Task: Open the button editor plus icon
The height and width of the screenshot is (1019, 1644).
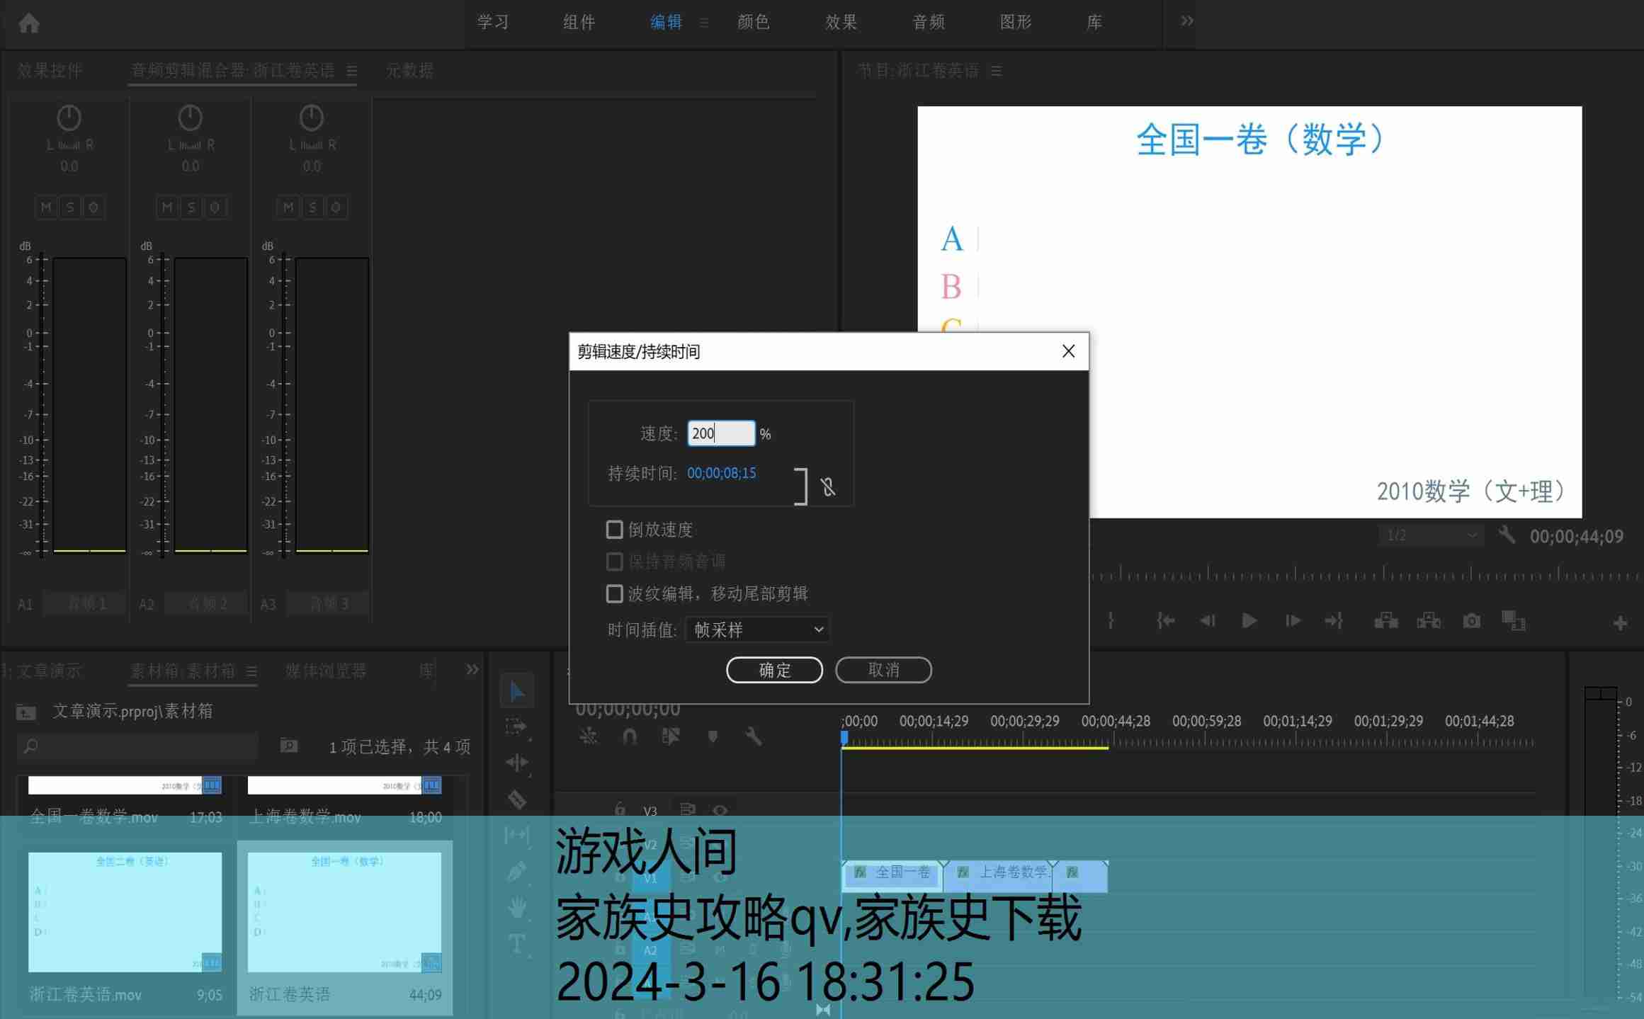Action: pyautogui.click(x=1620, y=623)
